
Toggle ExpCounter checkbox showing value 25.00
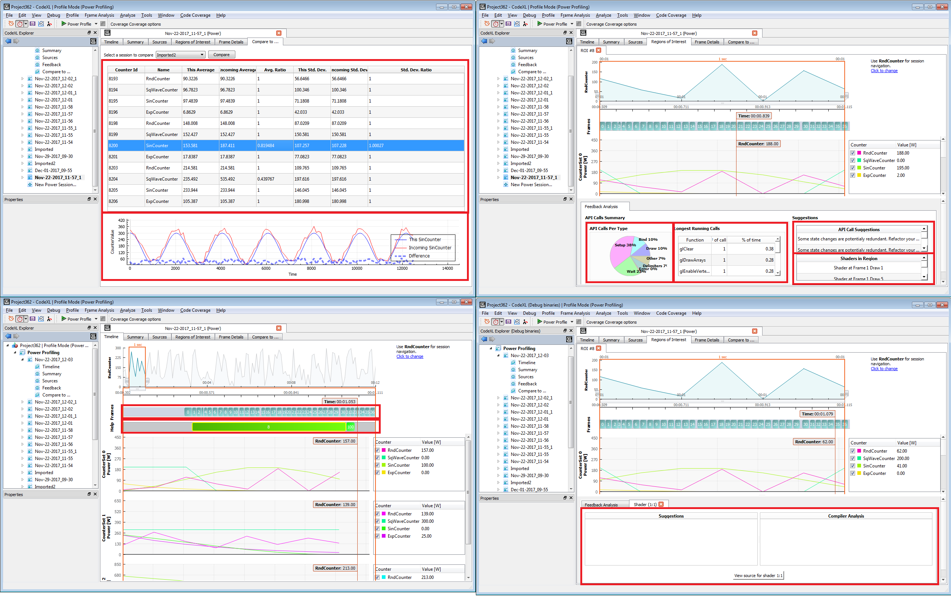(x=377, y=536)
